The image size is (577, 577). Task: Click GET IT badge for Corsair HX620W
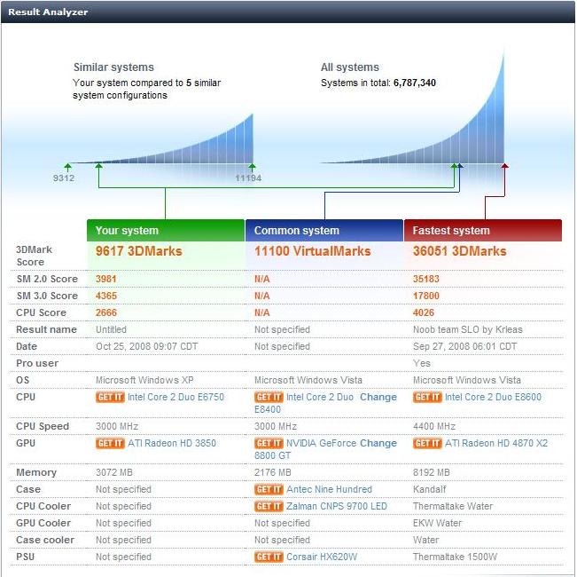pos(269,557)
